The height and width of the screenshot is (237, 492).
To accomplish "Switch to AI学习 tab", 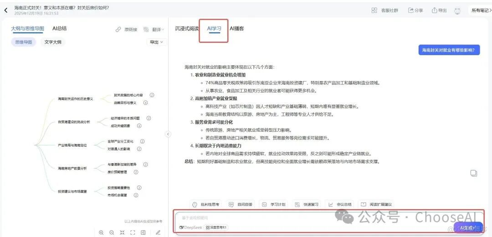I will point(214,29).
